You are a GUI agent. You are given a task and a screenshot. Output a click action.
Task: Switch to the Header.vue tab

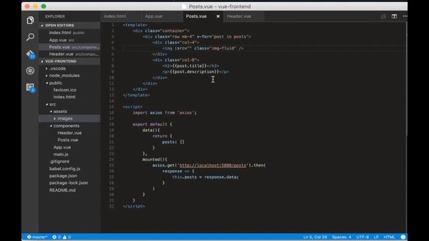click(x=244, y=16)
